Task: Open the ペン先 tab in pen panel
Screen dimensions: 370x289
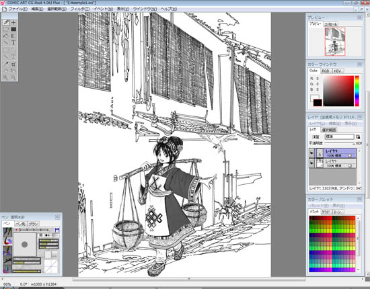Action: (21, 224)
